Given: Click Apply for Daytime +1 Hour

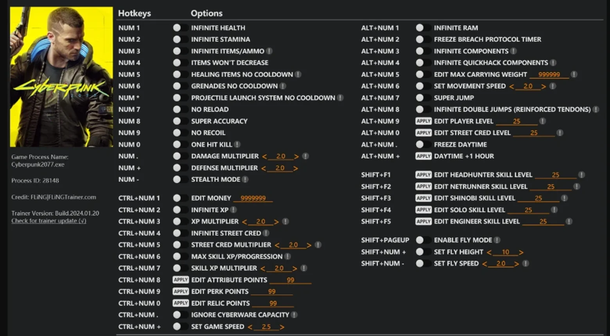Looking at the screenshot, I should coord(423,156).
